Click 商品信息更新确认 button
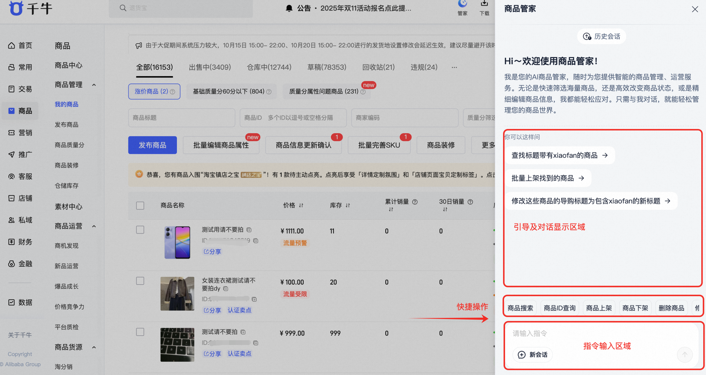The image size is (706, 375). point(303,145)
